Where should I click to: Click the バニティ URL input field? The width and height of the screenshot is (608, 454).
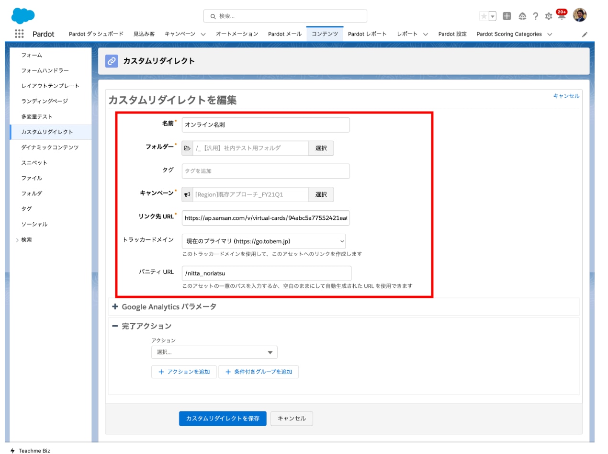[267, 273]
